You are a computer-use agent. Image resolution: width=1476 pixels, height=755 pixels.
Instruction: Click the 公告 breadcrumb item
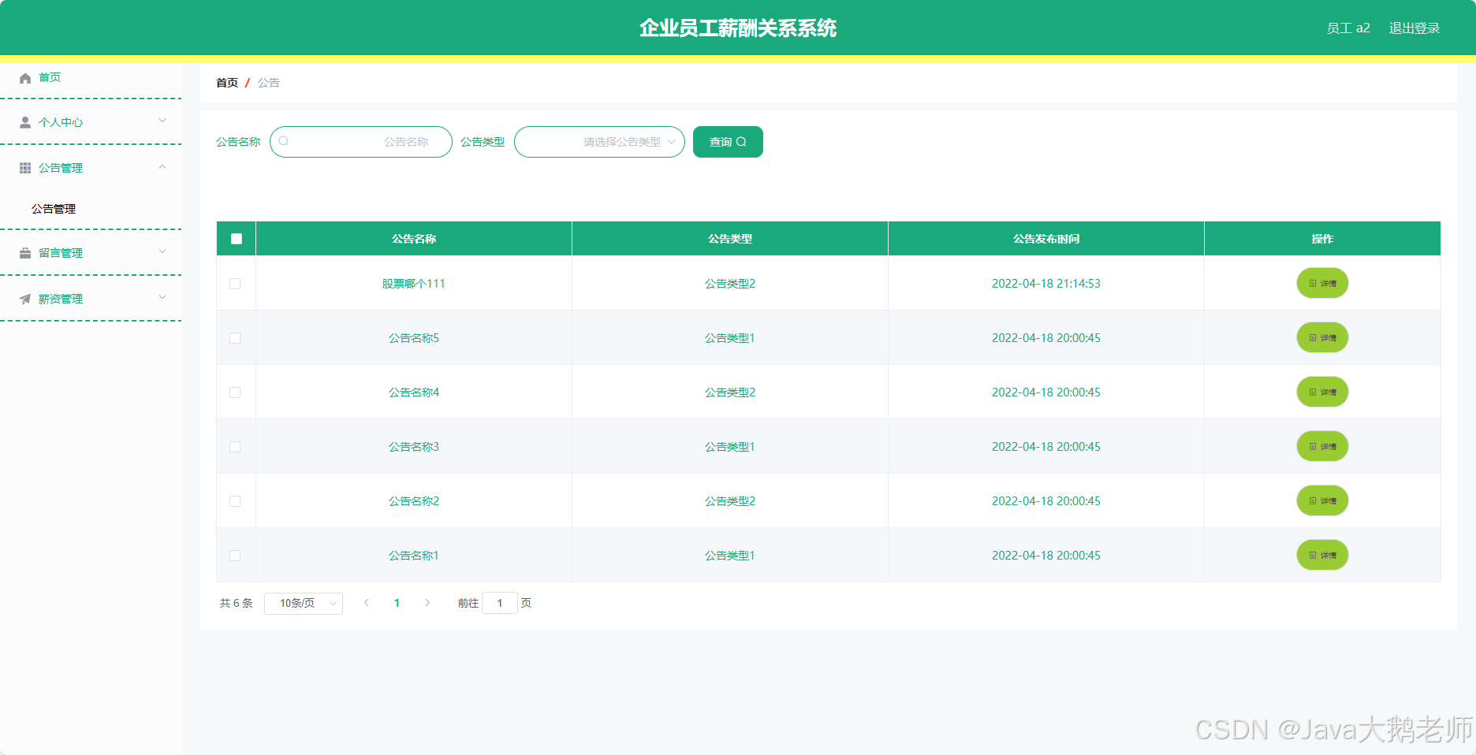[269, 83]
